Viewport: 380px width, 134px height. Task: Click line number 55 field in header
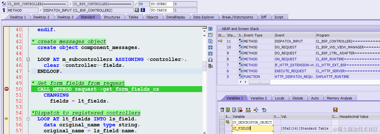point(144,4)
